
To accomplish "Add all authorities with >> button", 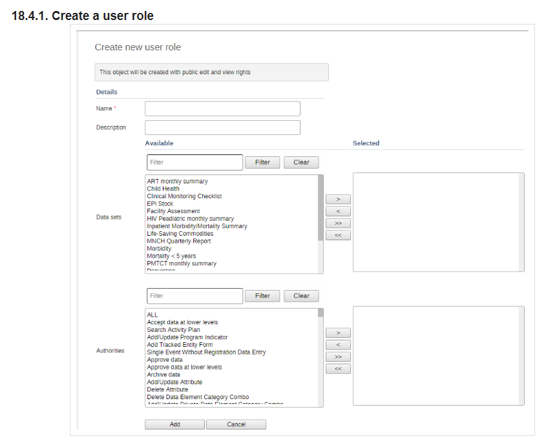I will pyautogui.click(x=338, y=357).
